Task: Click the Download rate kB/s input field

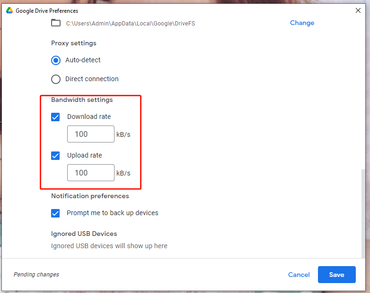Action: [91, 134]
